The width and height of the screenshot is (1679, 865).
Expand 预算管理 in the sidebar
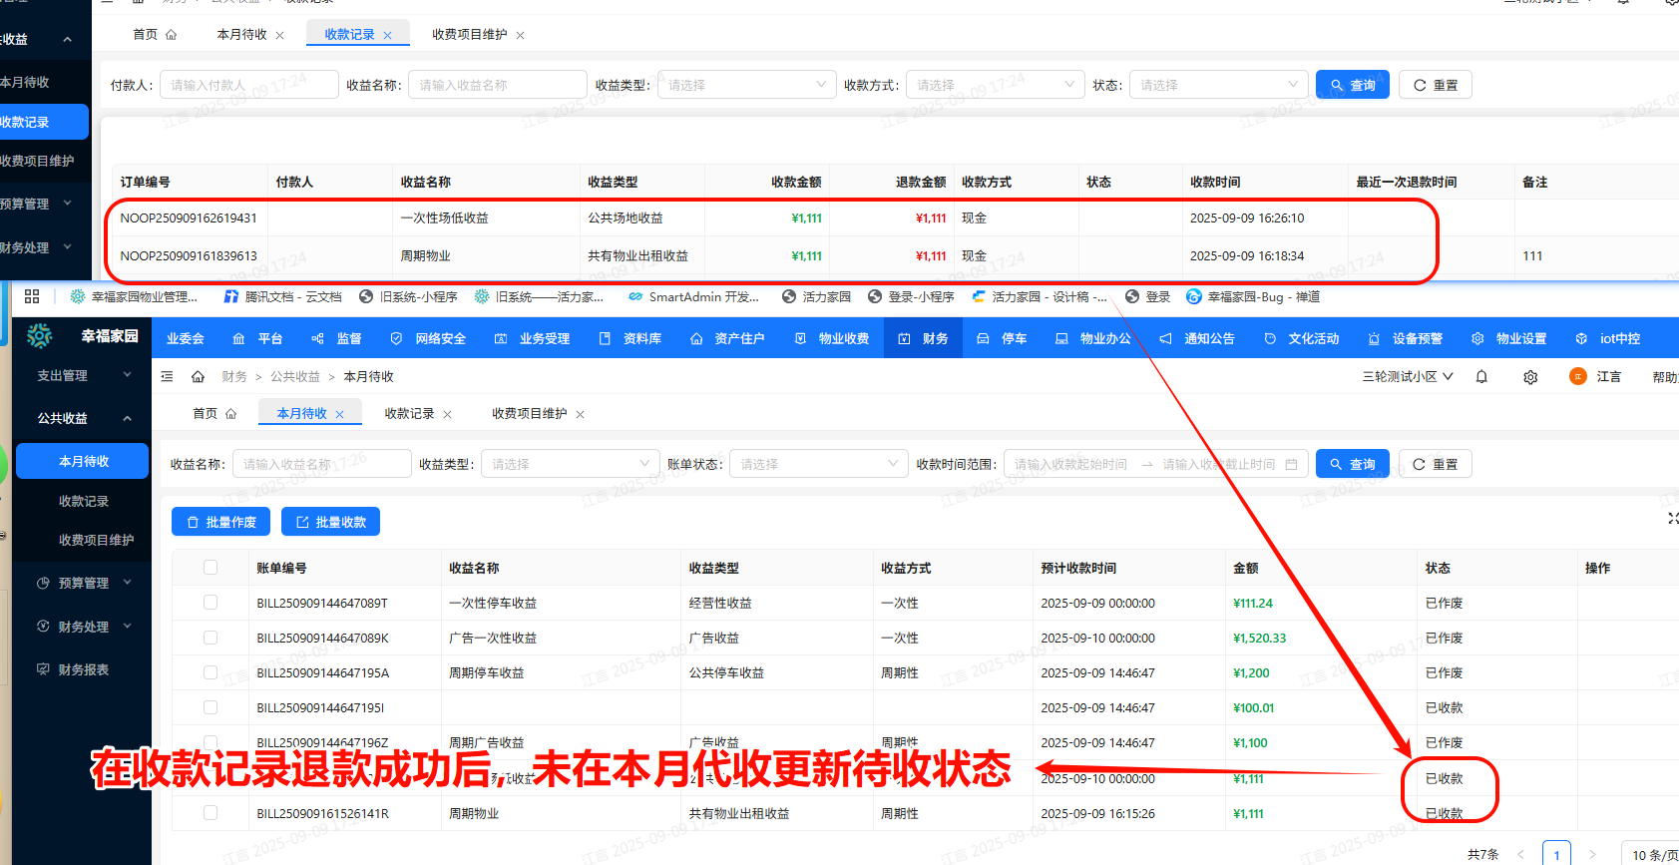(x=84, y=583)
